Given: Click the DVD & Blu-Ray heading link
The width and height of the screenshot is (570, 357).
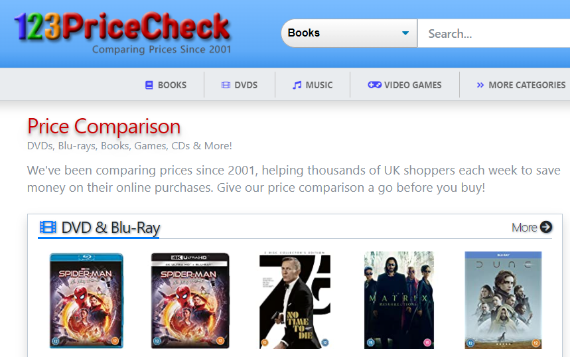Looking at the screenshot, I should click(x=100, y=228).
